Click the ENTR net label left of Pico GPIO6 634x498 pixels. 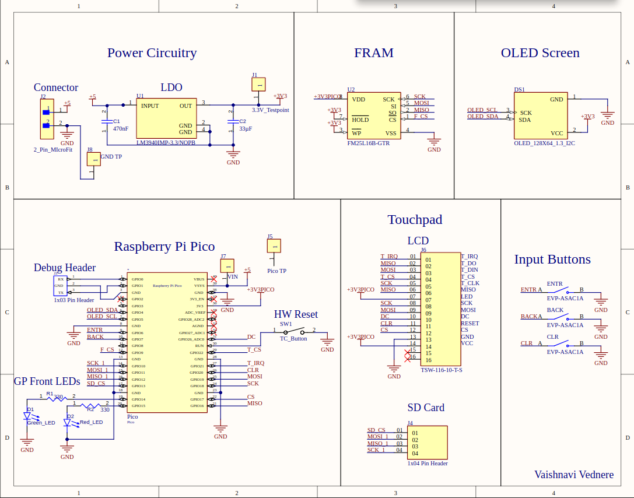click(x=94, y=330)
